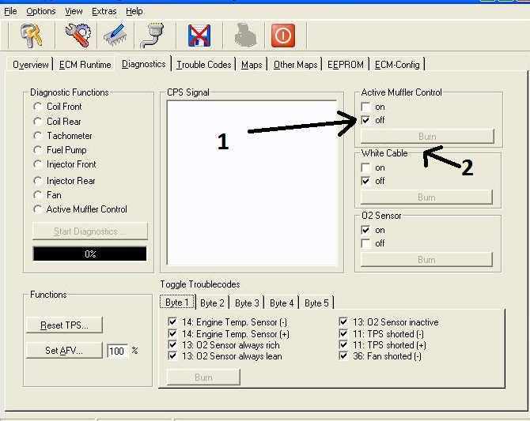530x421 pixels.
Task: Select the Injector Rear radio button
Action: coord(37,181)
